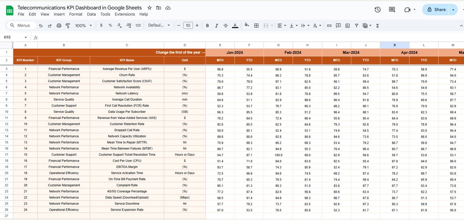Activate the paint format tool
This screenshot has height=220, width=464.
(x=67, y=25)
